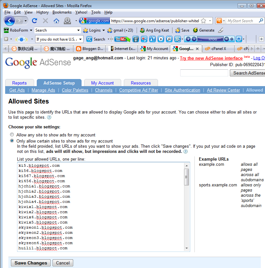
Task: Click the Cancel button
Action: (x=63, y=263)
